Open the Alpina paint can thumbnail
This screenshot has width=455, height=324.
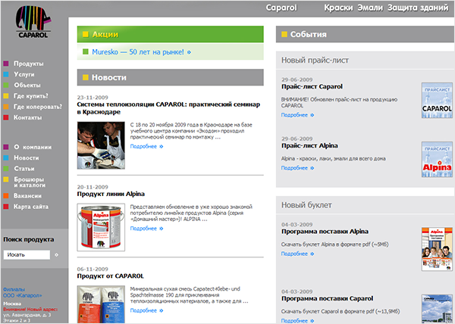101,227
